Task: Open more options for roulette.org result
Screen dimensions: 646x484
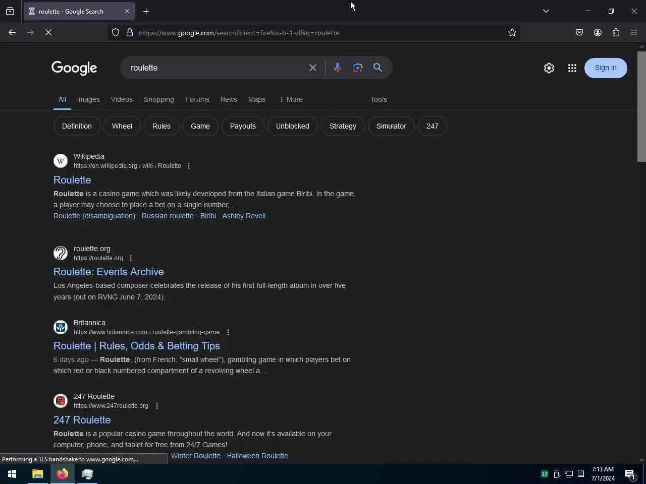Action: 131,258
